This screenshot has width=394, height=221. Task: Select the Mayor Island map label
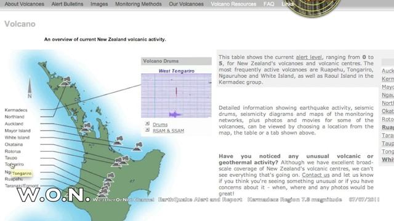(17, 131)
